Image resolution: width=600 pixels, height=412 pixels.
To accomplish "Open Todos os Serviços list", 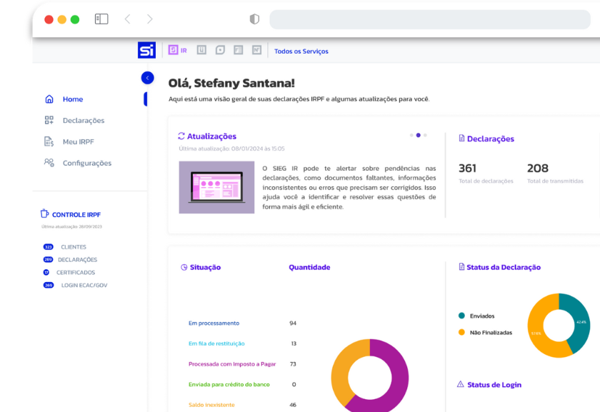I will tap(301, 51).
